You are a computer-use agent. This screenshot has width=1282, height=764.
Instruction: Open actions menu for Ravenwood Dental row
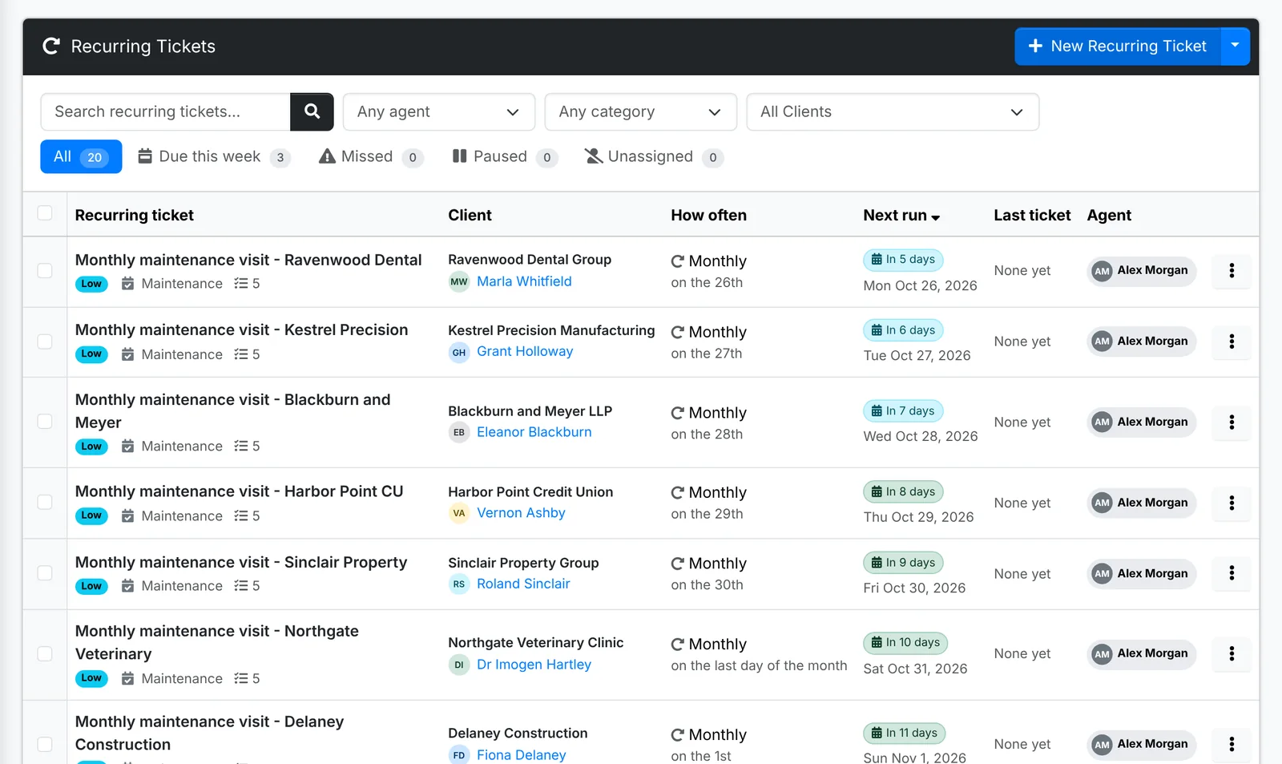[x=1232, y=271]
